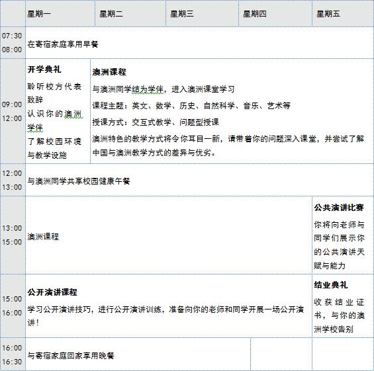Click the 星期一 column header
This screenshot has width=374, height=371.
[60, 14]
